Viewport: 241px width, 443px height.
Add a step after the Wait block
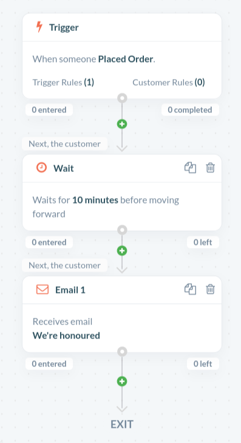click(122, 250)
